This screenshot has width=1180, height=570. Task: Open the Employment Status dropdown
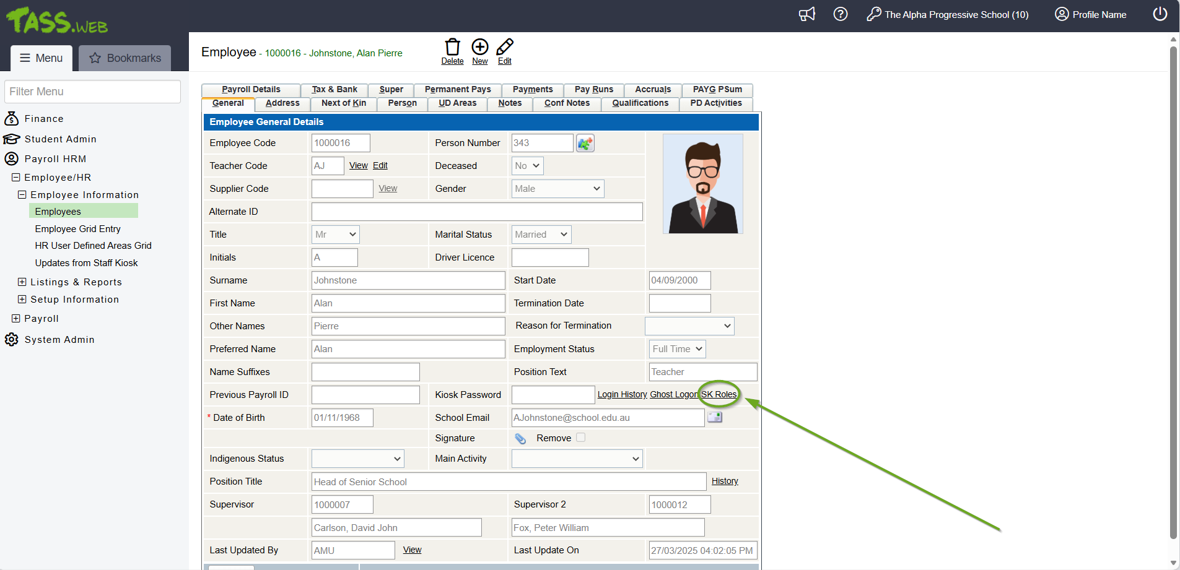(x=677, y=349)
